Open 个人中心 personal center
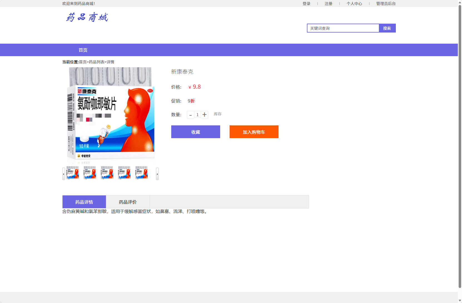Viewport: 462px width, 303px height. point(354,3)
